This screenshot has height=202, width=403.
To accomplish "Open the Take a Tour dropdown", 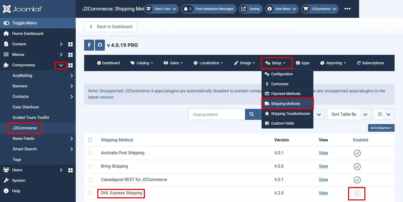I will [161, 9].
